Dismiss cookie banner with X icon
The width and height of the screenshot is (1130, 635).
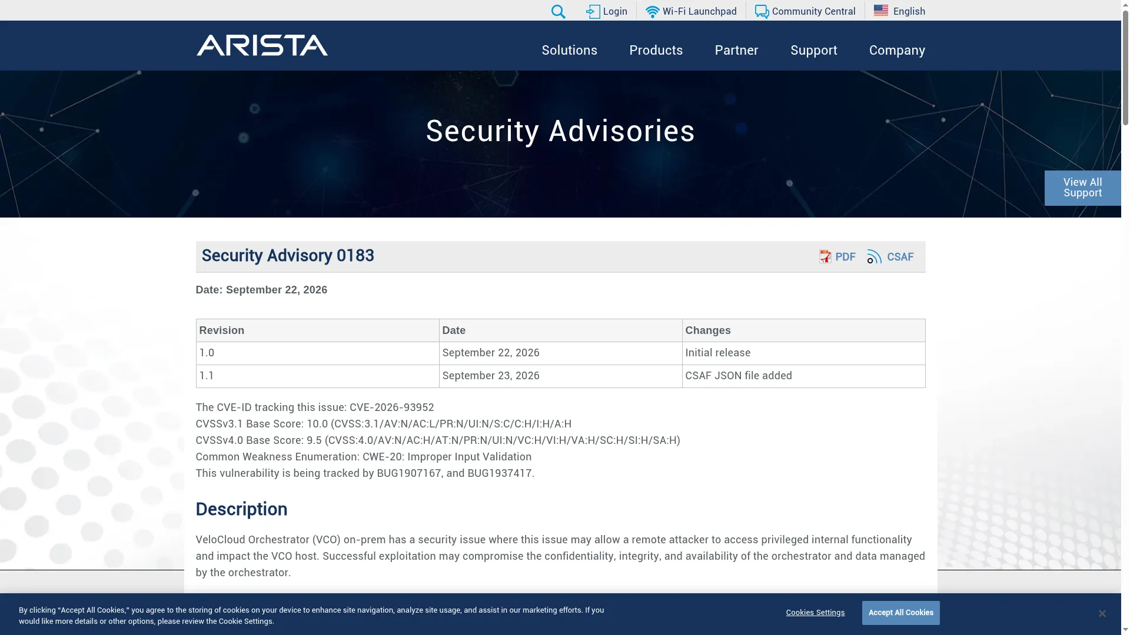[x=1102, y=613]
